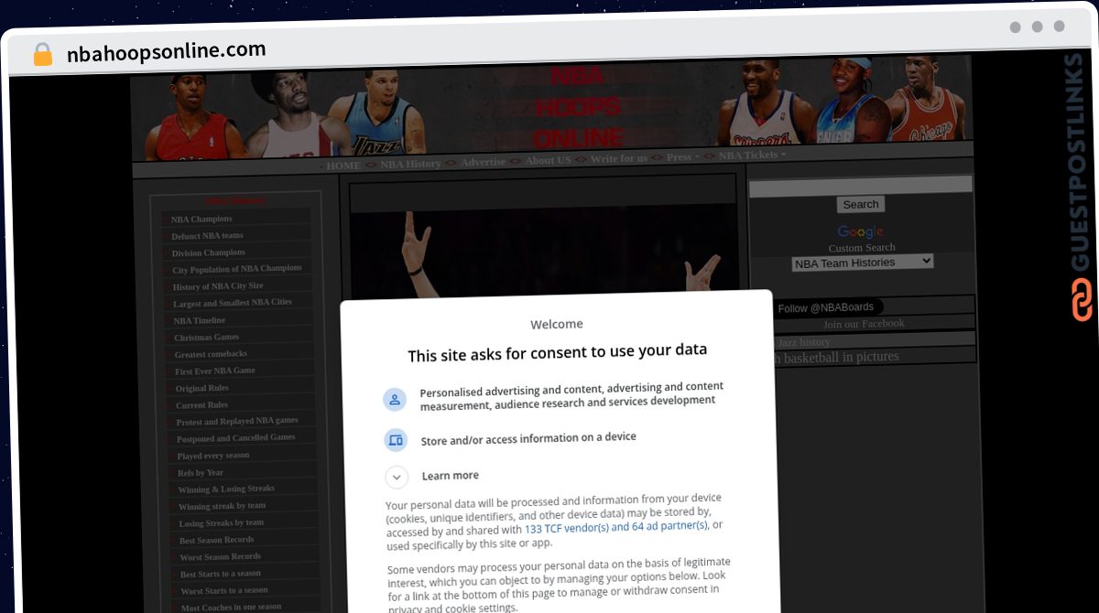Image resolution: width=1099 pixels, height=613 pixels.
Task: Go to Winning streak by team
Action: [x=223, y=506]
